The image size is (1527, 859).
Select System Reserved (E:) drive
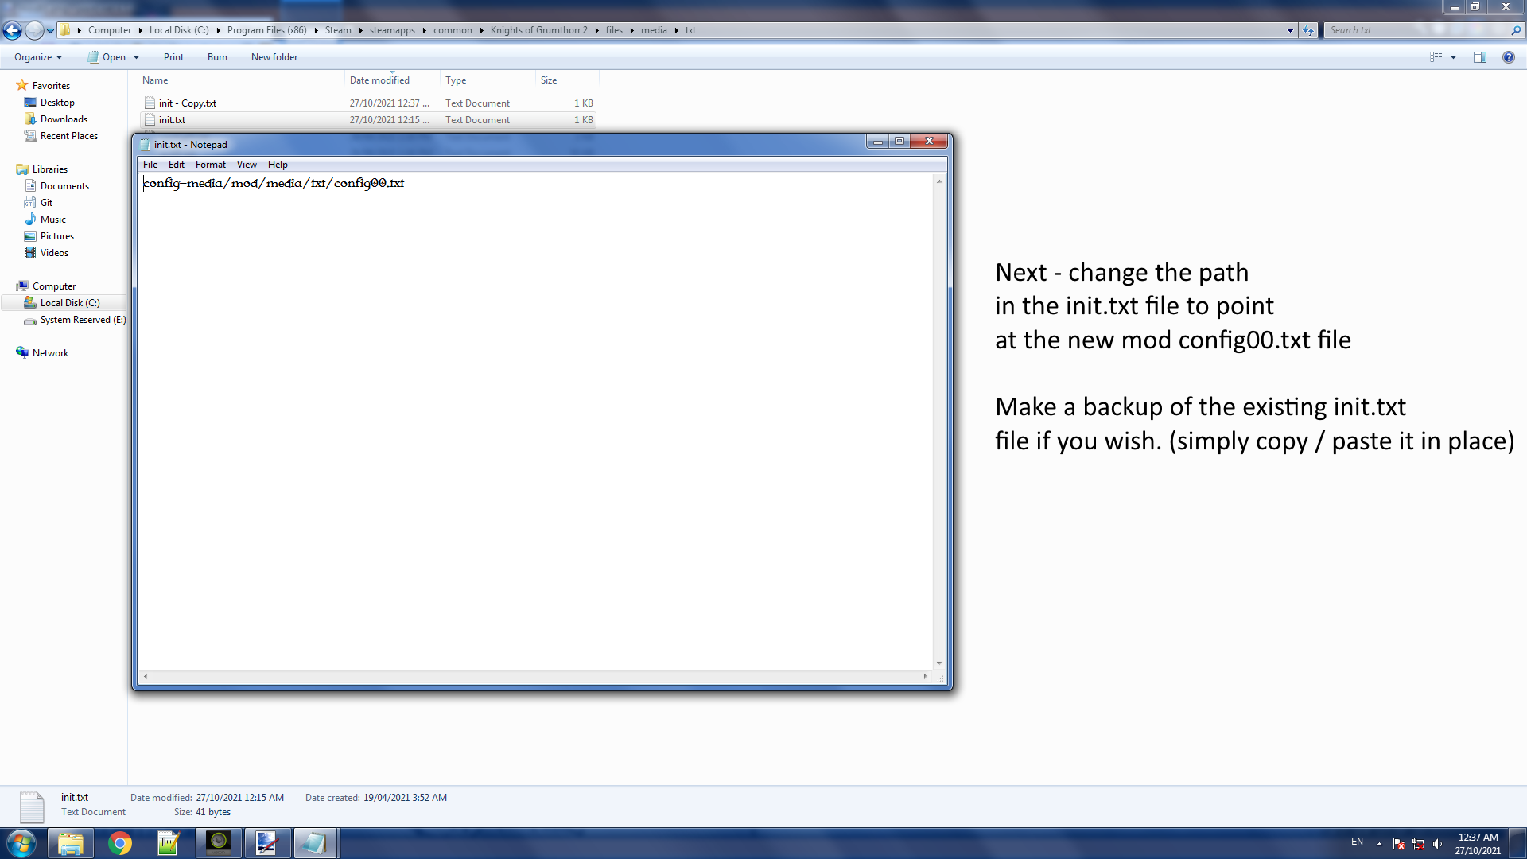(83, 320)
